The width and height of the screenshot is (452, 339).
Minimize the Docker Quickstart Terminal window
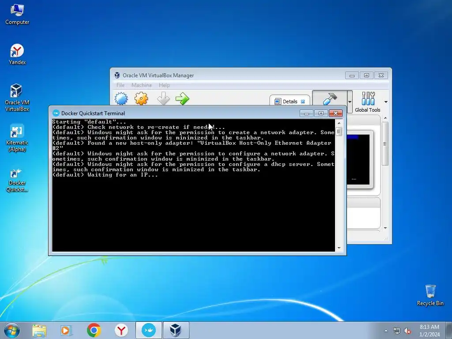[306, 113]
